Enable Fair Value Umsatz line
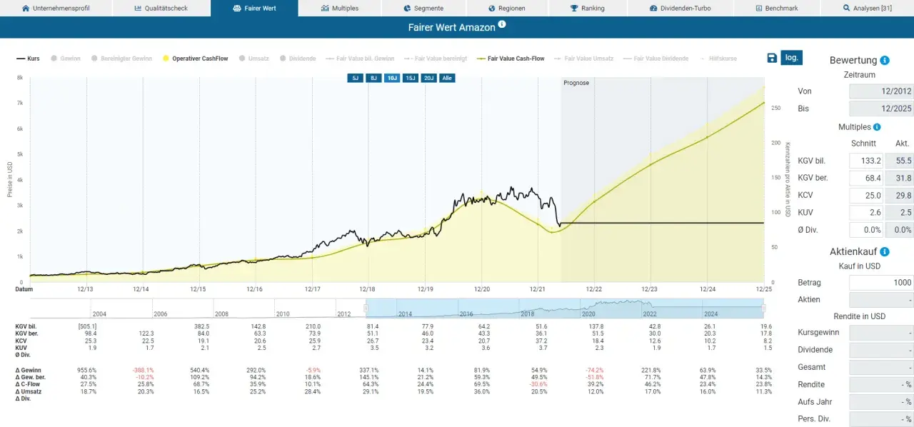914x427 pixels. coord(583,59)
